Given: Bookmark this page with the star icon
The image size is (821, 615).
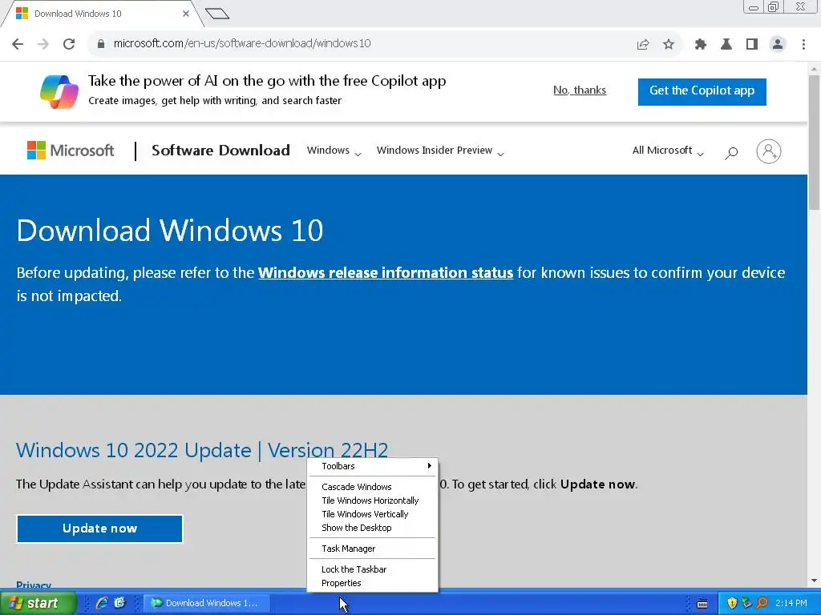Looking at the screenshot, I should 669,45.
